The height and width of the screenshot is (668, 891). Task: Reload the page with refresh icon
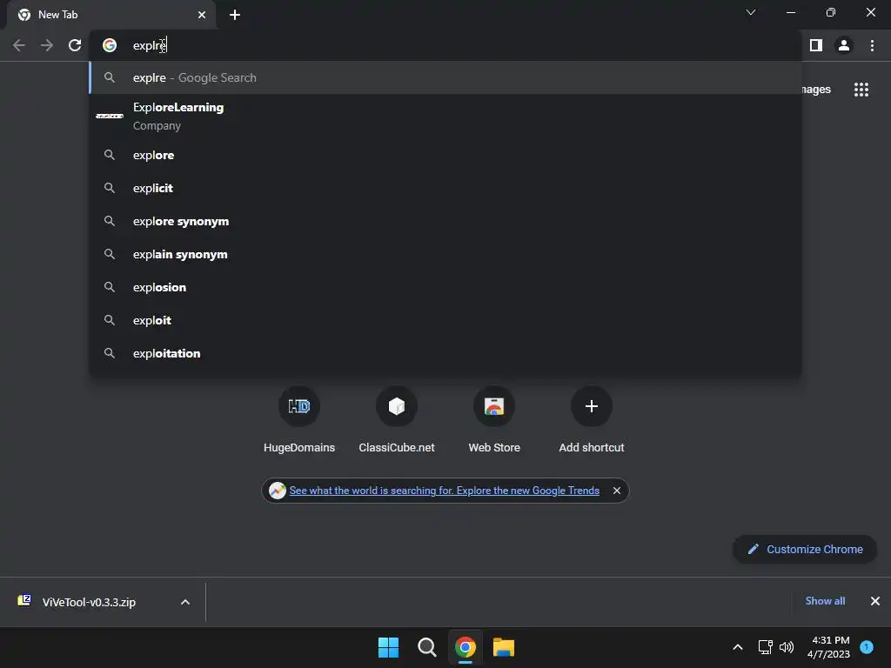coord(75,45)
